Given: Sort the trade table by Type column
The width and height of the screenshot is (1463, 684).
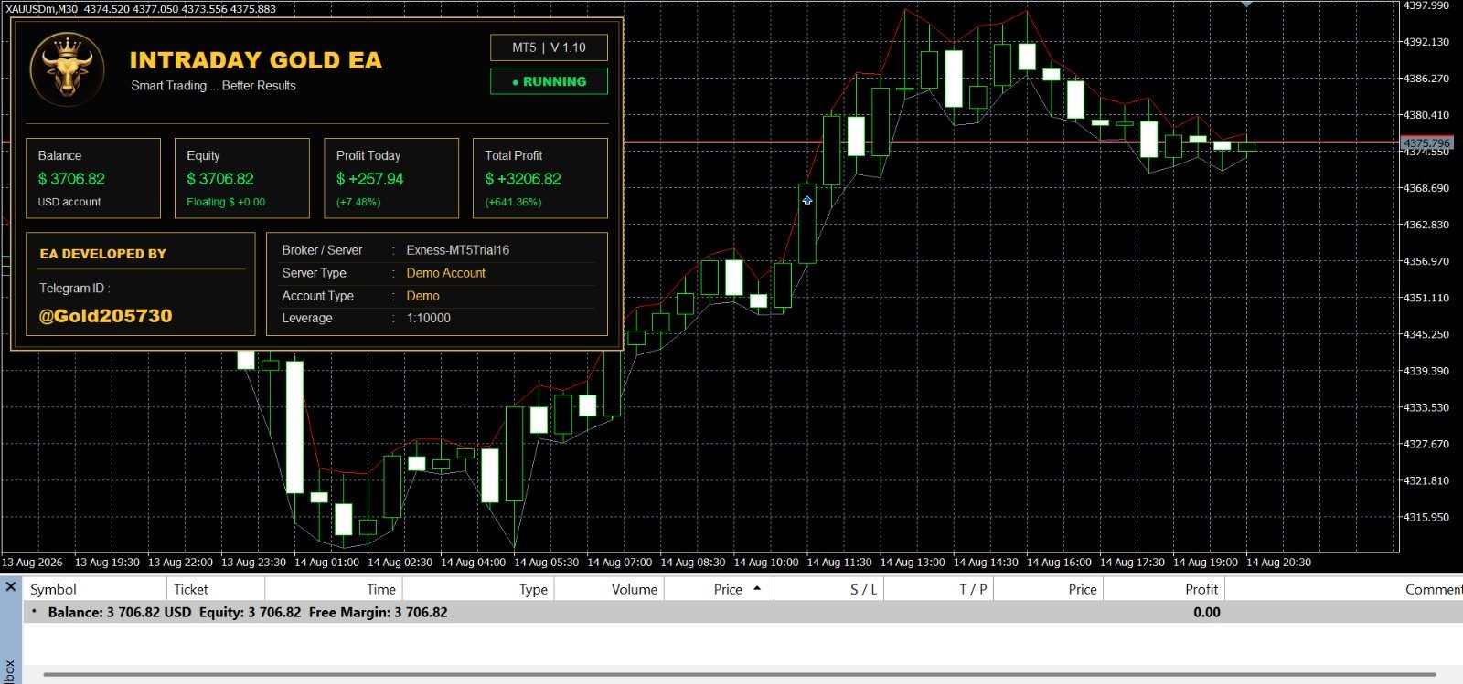Looking at the screenshot, I should [x=478, y=589].
